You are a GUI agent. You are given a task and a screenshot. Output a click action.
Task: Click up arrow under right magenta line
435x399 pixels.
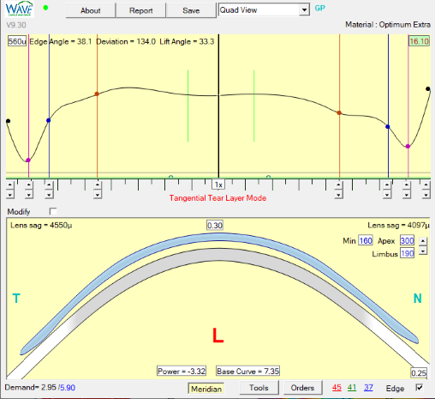[x=407, y=184]
